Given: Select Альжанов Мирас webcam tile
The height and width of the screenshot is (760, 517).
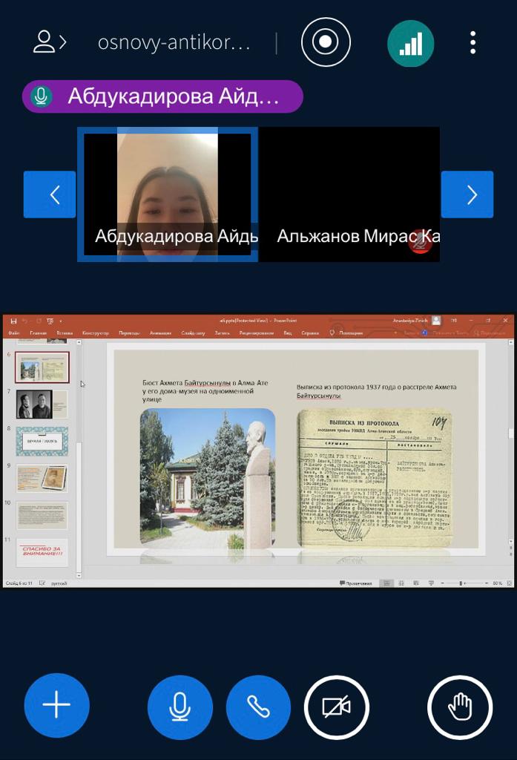Looking at the screenshot, I should [349, 194].
